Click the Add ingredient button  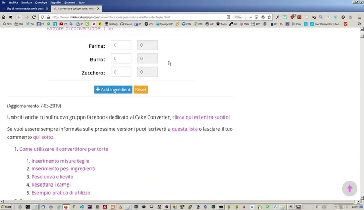pyautogui.click(x=113, y=89)
